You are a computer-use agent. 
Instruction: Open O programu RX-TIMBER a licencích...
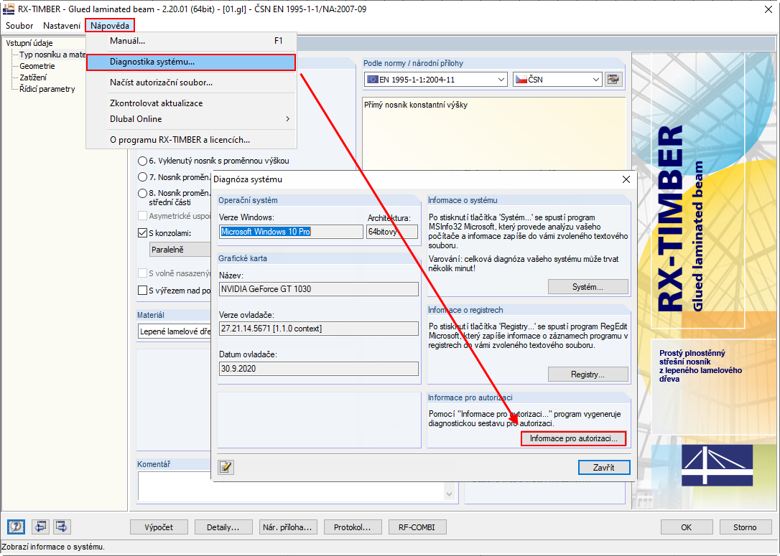[191, 140]
